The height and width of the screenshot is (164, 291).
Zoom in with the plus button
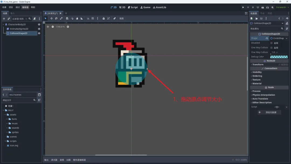pos(68,27)
